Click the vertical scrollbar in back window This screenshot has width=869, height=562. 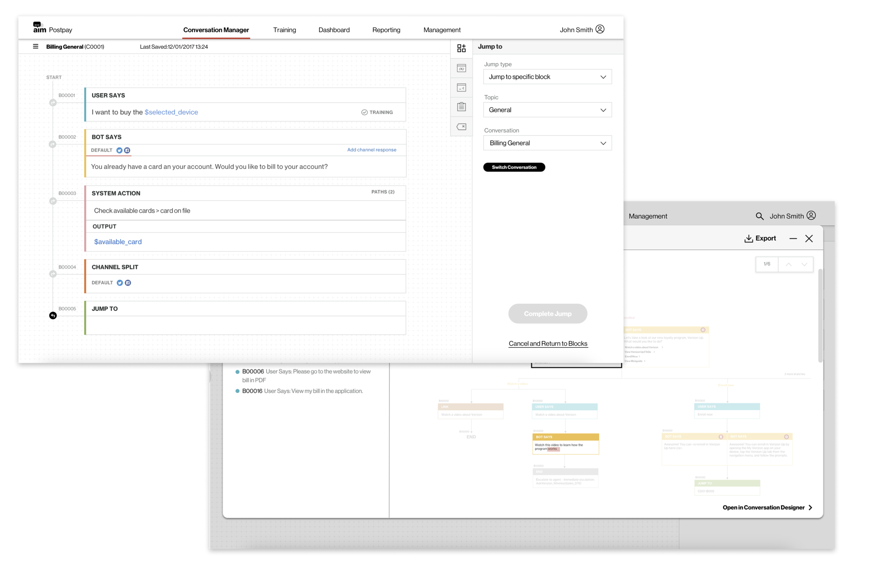point(820,316)
